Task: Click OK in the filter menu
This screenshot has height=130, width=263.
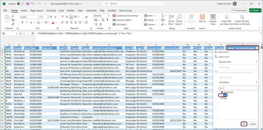Action: [244, 124]
